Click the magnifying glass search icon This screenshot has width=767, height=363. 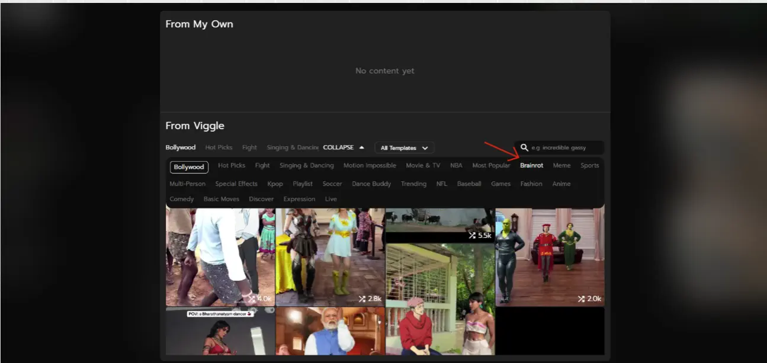(524, 147)
